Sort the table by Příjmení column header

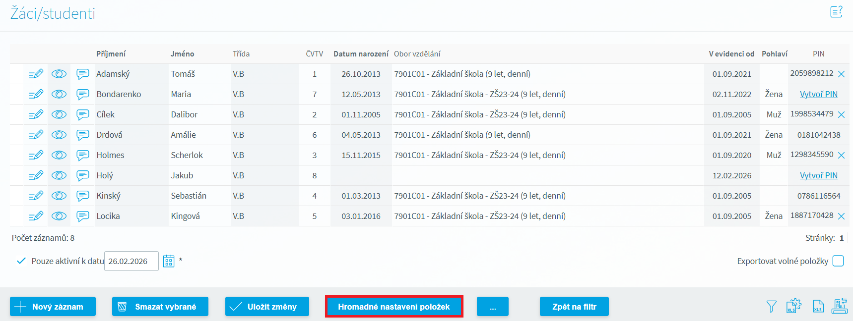(x=111, y=54)
